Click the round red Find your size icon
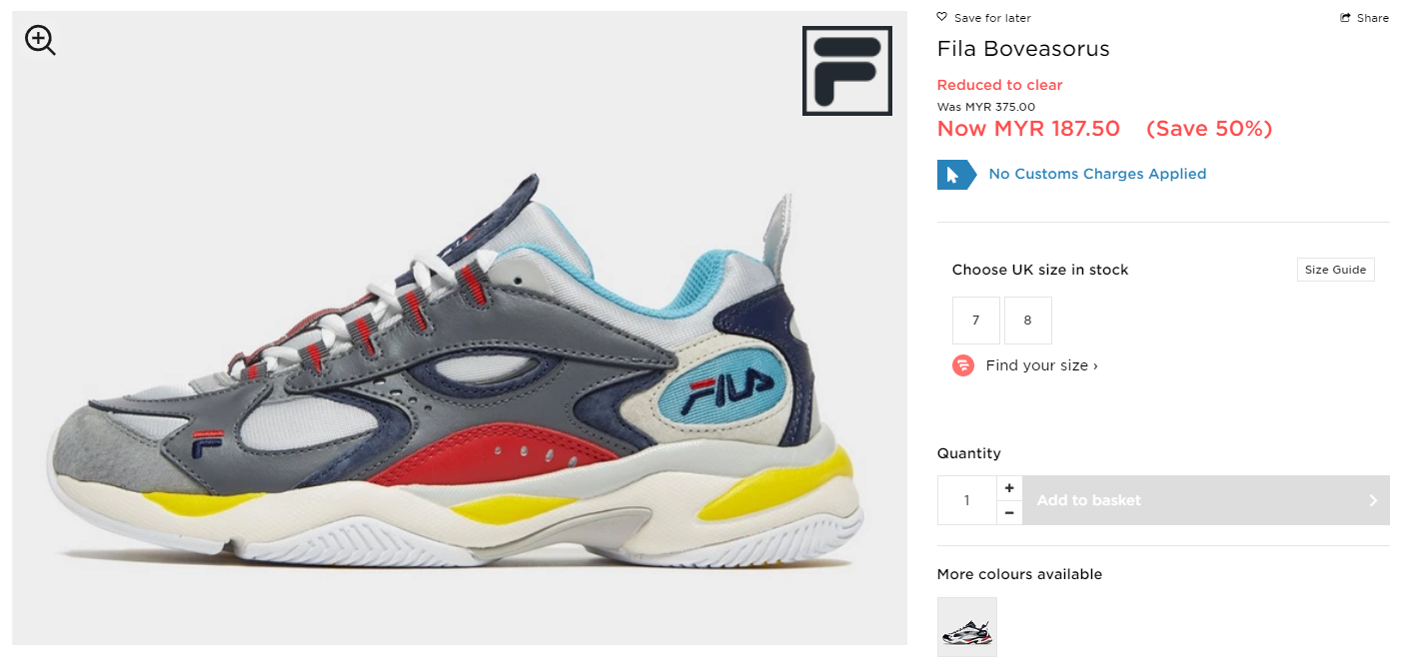Image resolution: width=1401 pixels, height=671 pixels. click(x=963, y=365)
